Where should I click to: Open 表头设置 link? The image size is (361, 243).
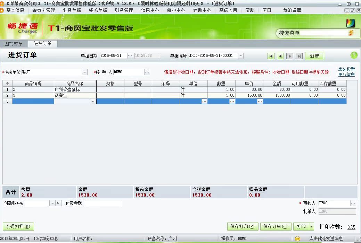coord(346,69)
